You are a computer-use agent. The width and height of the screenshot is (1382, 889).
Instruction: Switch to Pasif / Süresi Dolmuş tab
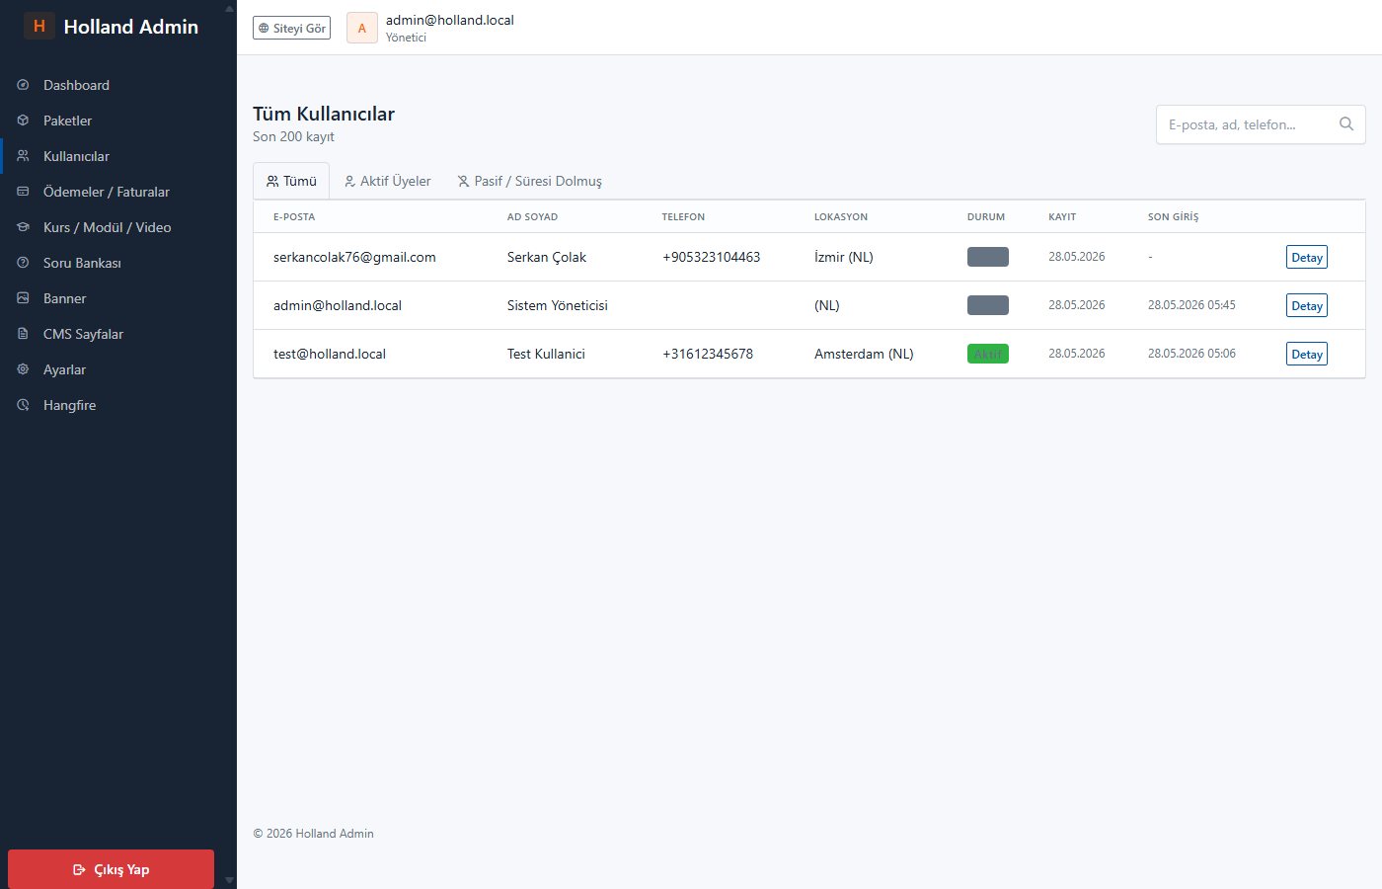pyautogui.click(x=529, y=181)
